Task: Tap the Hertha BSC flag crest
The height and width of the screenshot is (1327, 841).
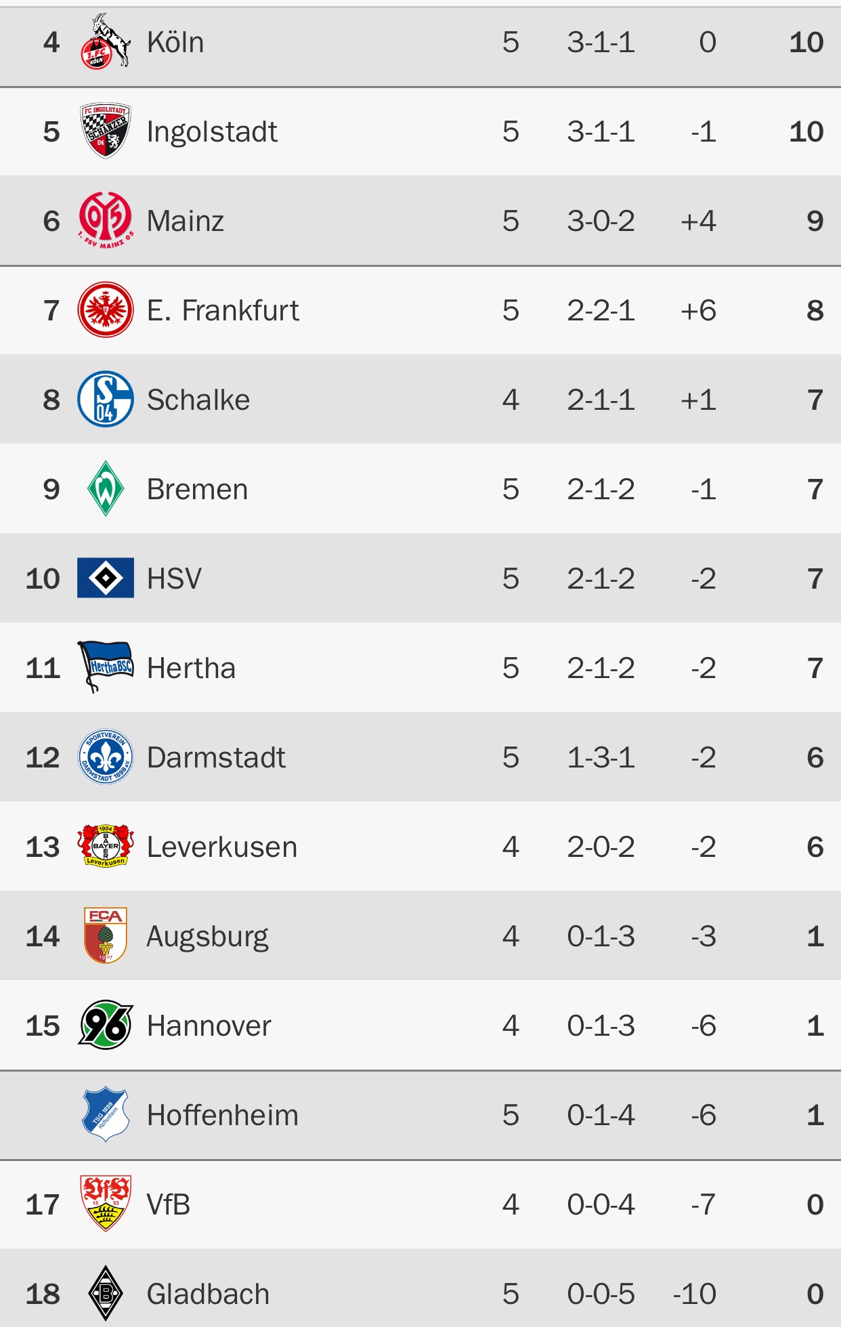Action: [106, 667]
